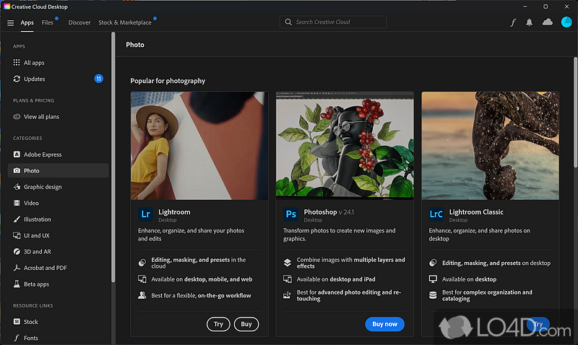Click 'Popular for photography' heading
Screen dimensions: 578x345
point(168,81)
